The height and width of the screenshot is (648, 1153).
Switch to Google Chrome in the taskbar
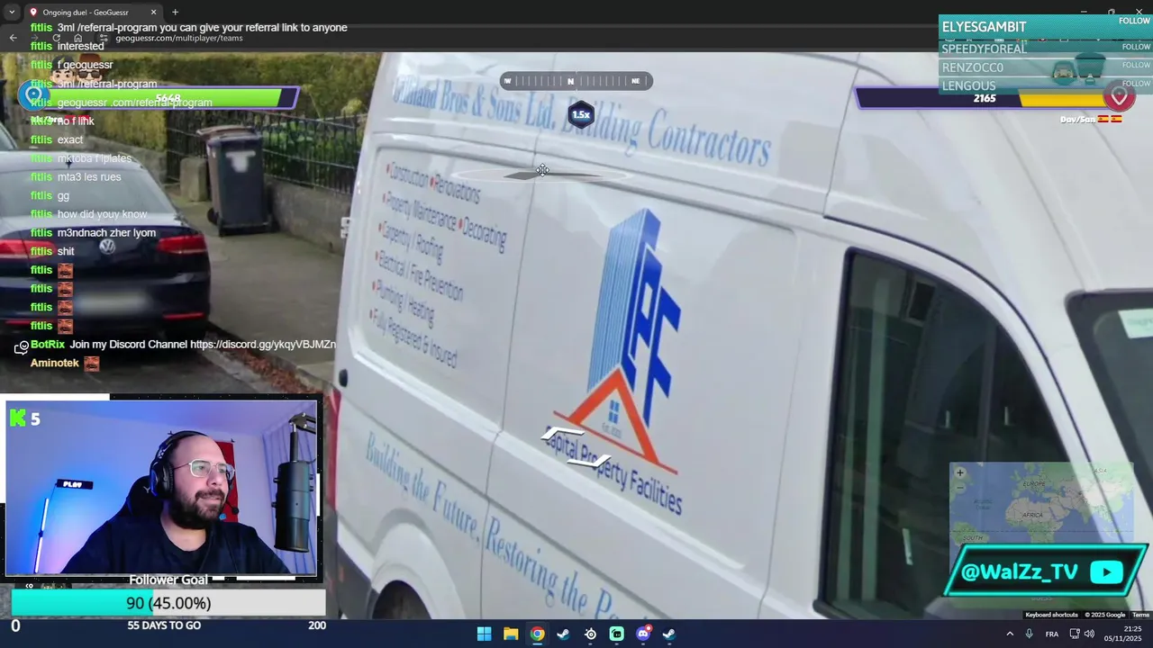537,634
